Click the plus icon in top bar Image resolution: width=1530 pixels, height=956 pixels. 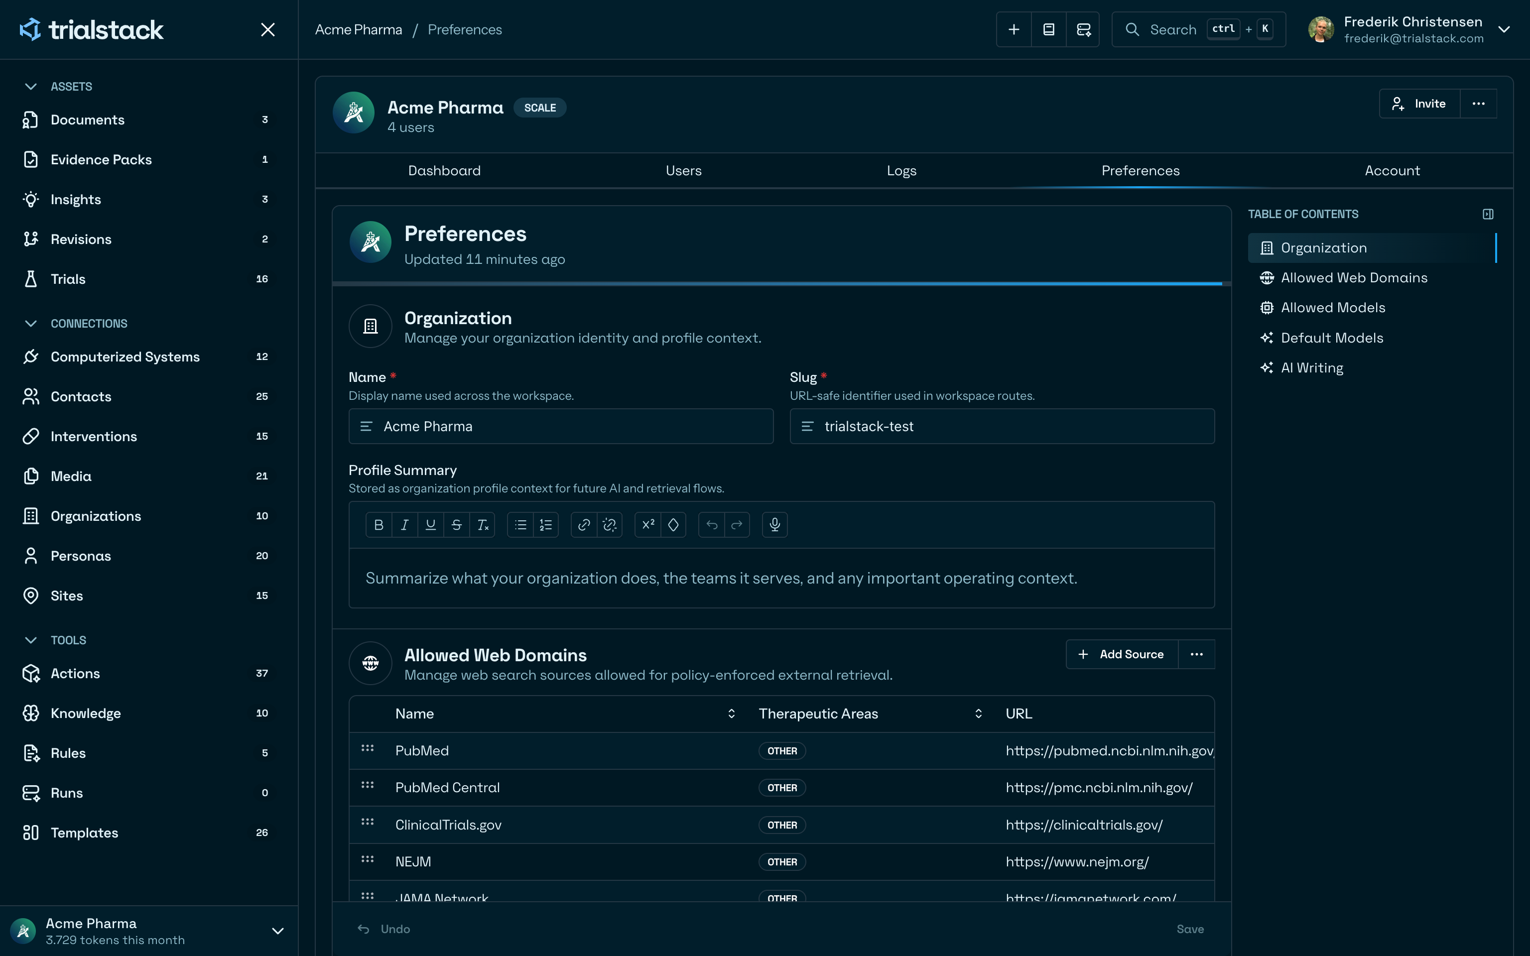click(1014, 30)
